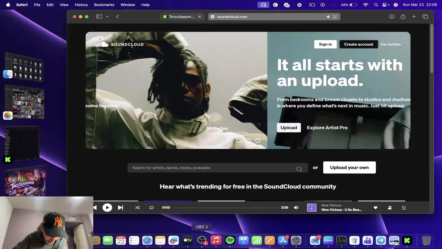Show Safari downloads
This screenshot has height=249, width=442.
click(392, 17)
